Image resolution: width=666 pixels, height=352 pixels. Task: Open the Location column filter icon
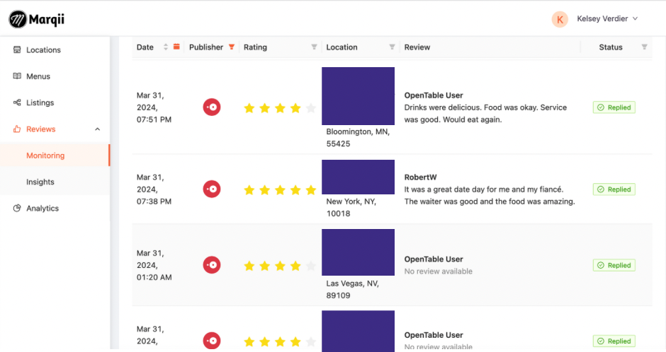pos(392,47)
